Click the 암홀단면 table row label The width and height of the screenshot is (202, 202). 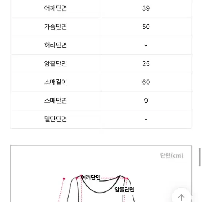(55, 64)
